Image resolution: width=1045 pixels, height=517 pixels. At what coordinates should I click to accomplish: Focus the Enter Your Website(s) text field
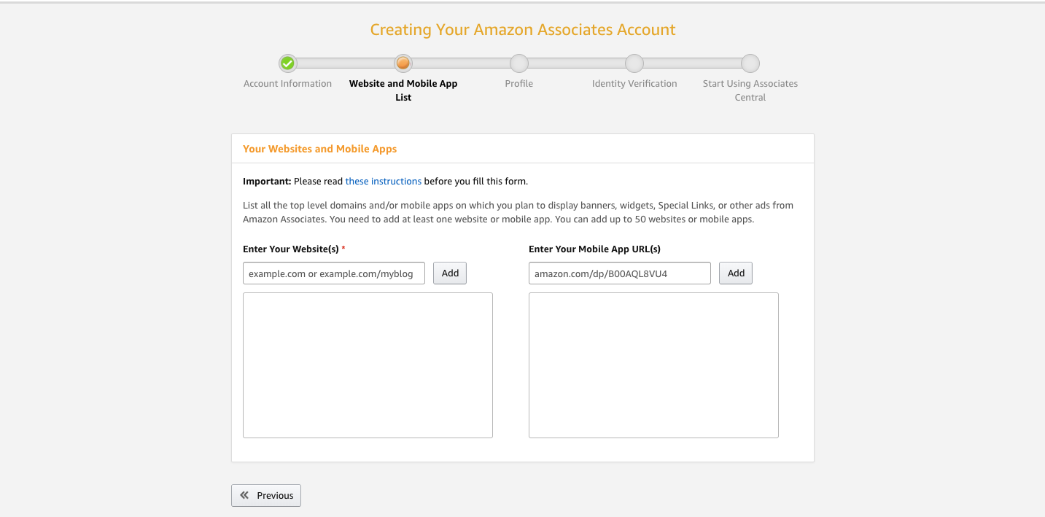(x=334, y=273)
